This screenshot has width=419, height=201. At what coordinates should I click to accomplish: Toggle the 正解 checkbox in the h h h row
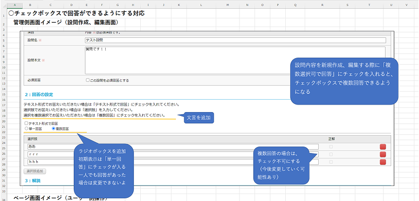point(331,162)
